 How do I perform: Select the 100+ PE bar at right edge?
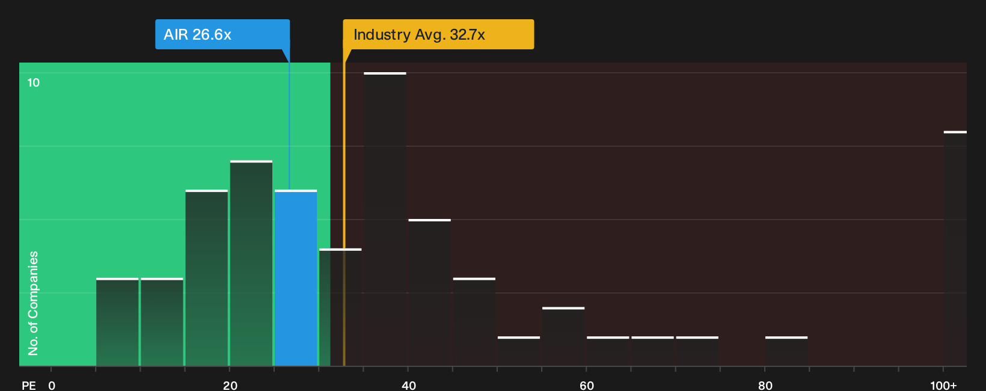955,248
